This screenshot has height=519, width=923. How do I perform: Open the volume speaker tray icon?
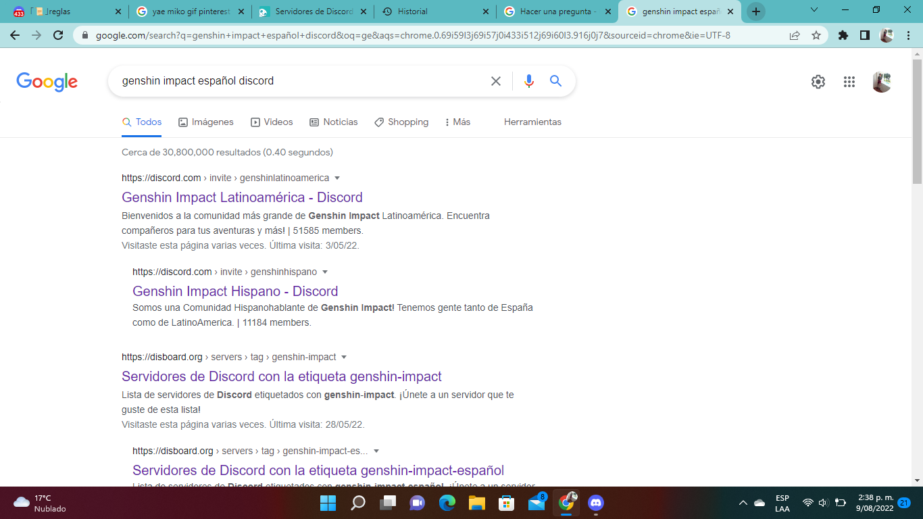[x=823, y=503]
